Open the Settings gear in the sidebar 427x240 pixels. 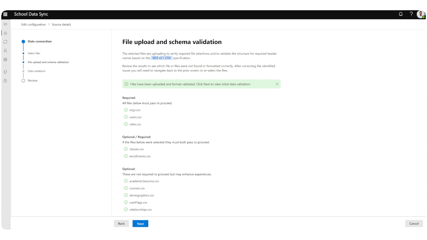point(6,60)
